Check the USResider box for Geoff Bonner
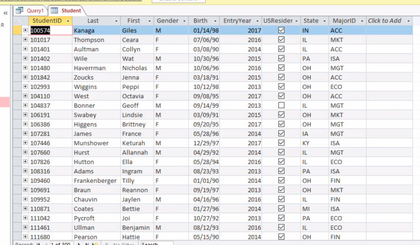Viewport: 420px width, 245px height. click(x=281, y=105)
